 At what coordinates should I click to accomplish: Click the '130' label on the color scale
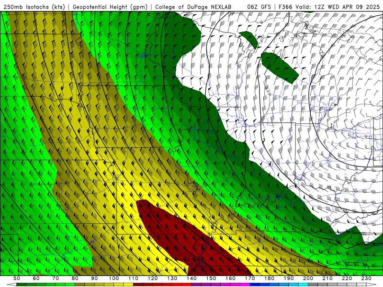(172, 278)
